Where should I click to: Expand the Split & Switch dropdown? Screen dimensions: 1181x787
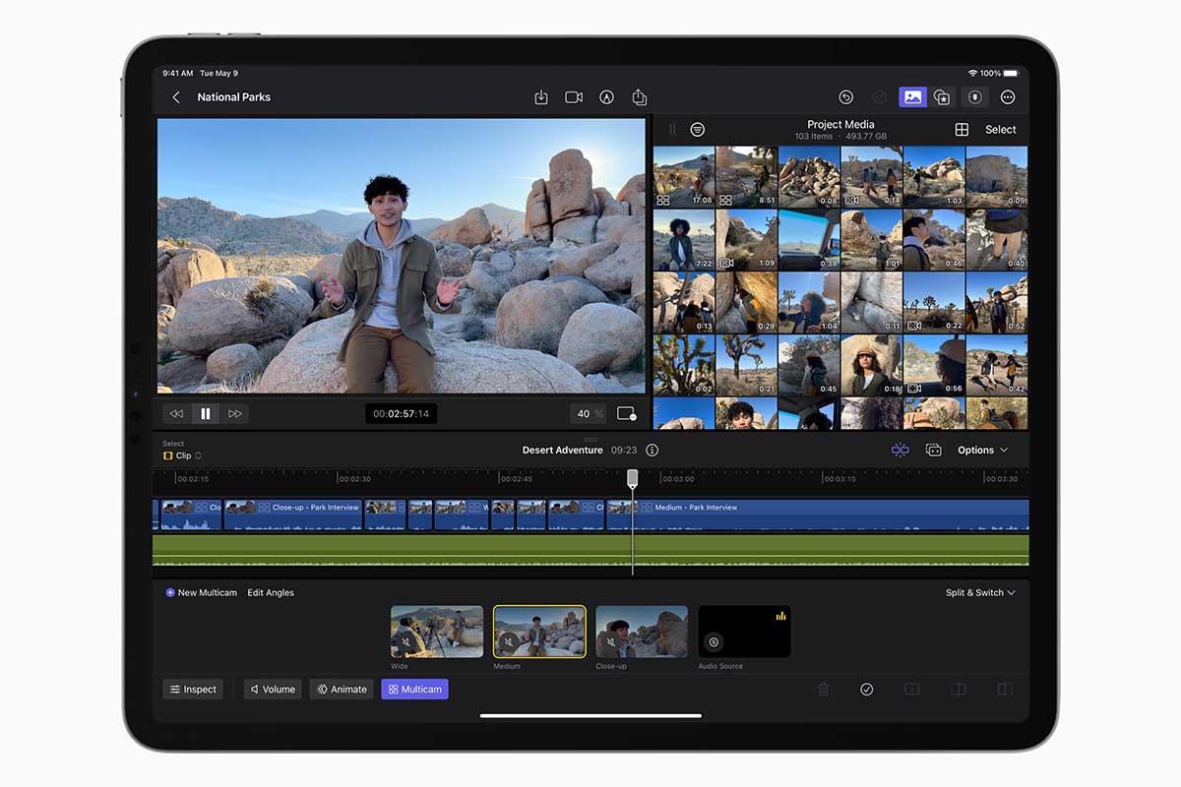tap(980, 592)
